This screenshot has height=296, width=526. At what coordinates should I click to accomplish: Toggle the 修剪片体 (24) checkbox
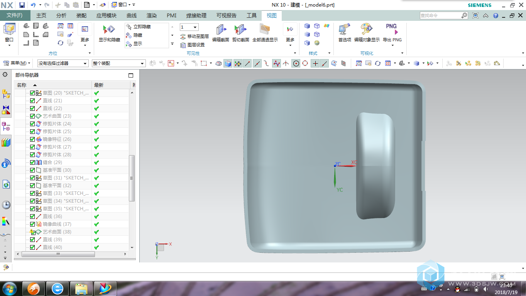pos(32,124)
